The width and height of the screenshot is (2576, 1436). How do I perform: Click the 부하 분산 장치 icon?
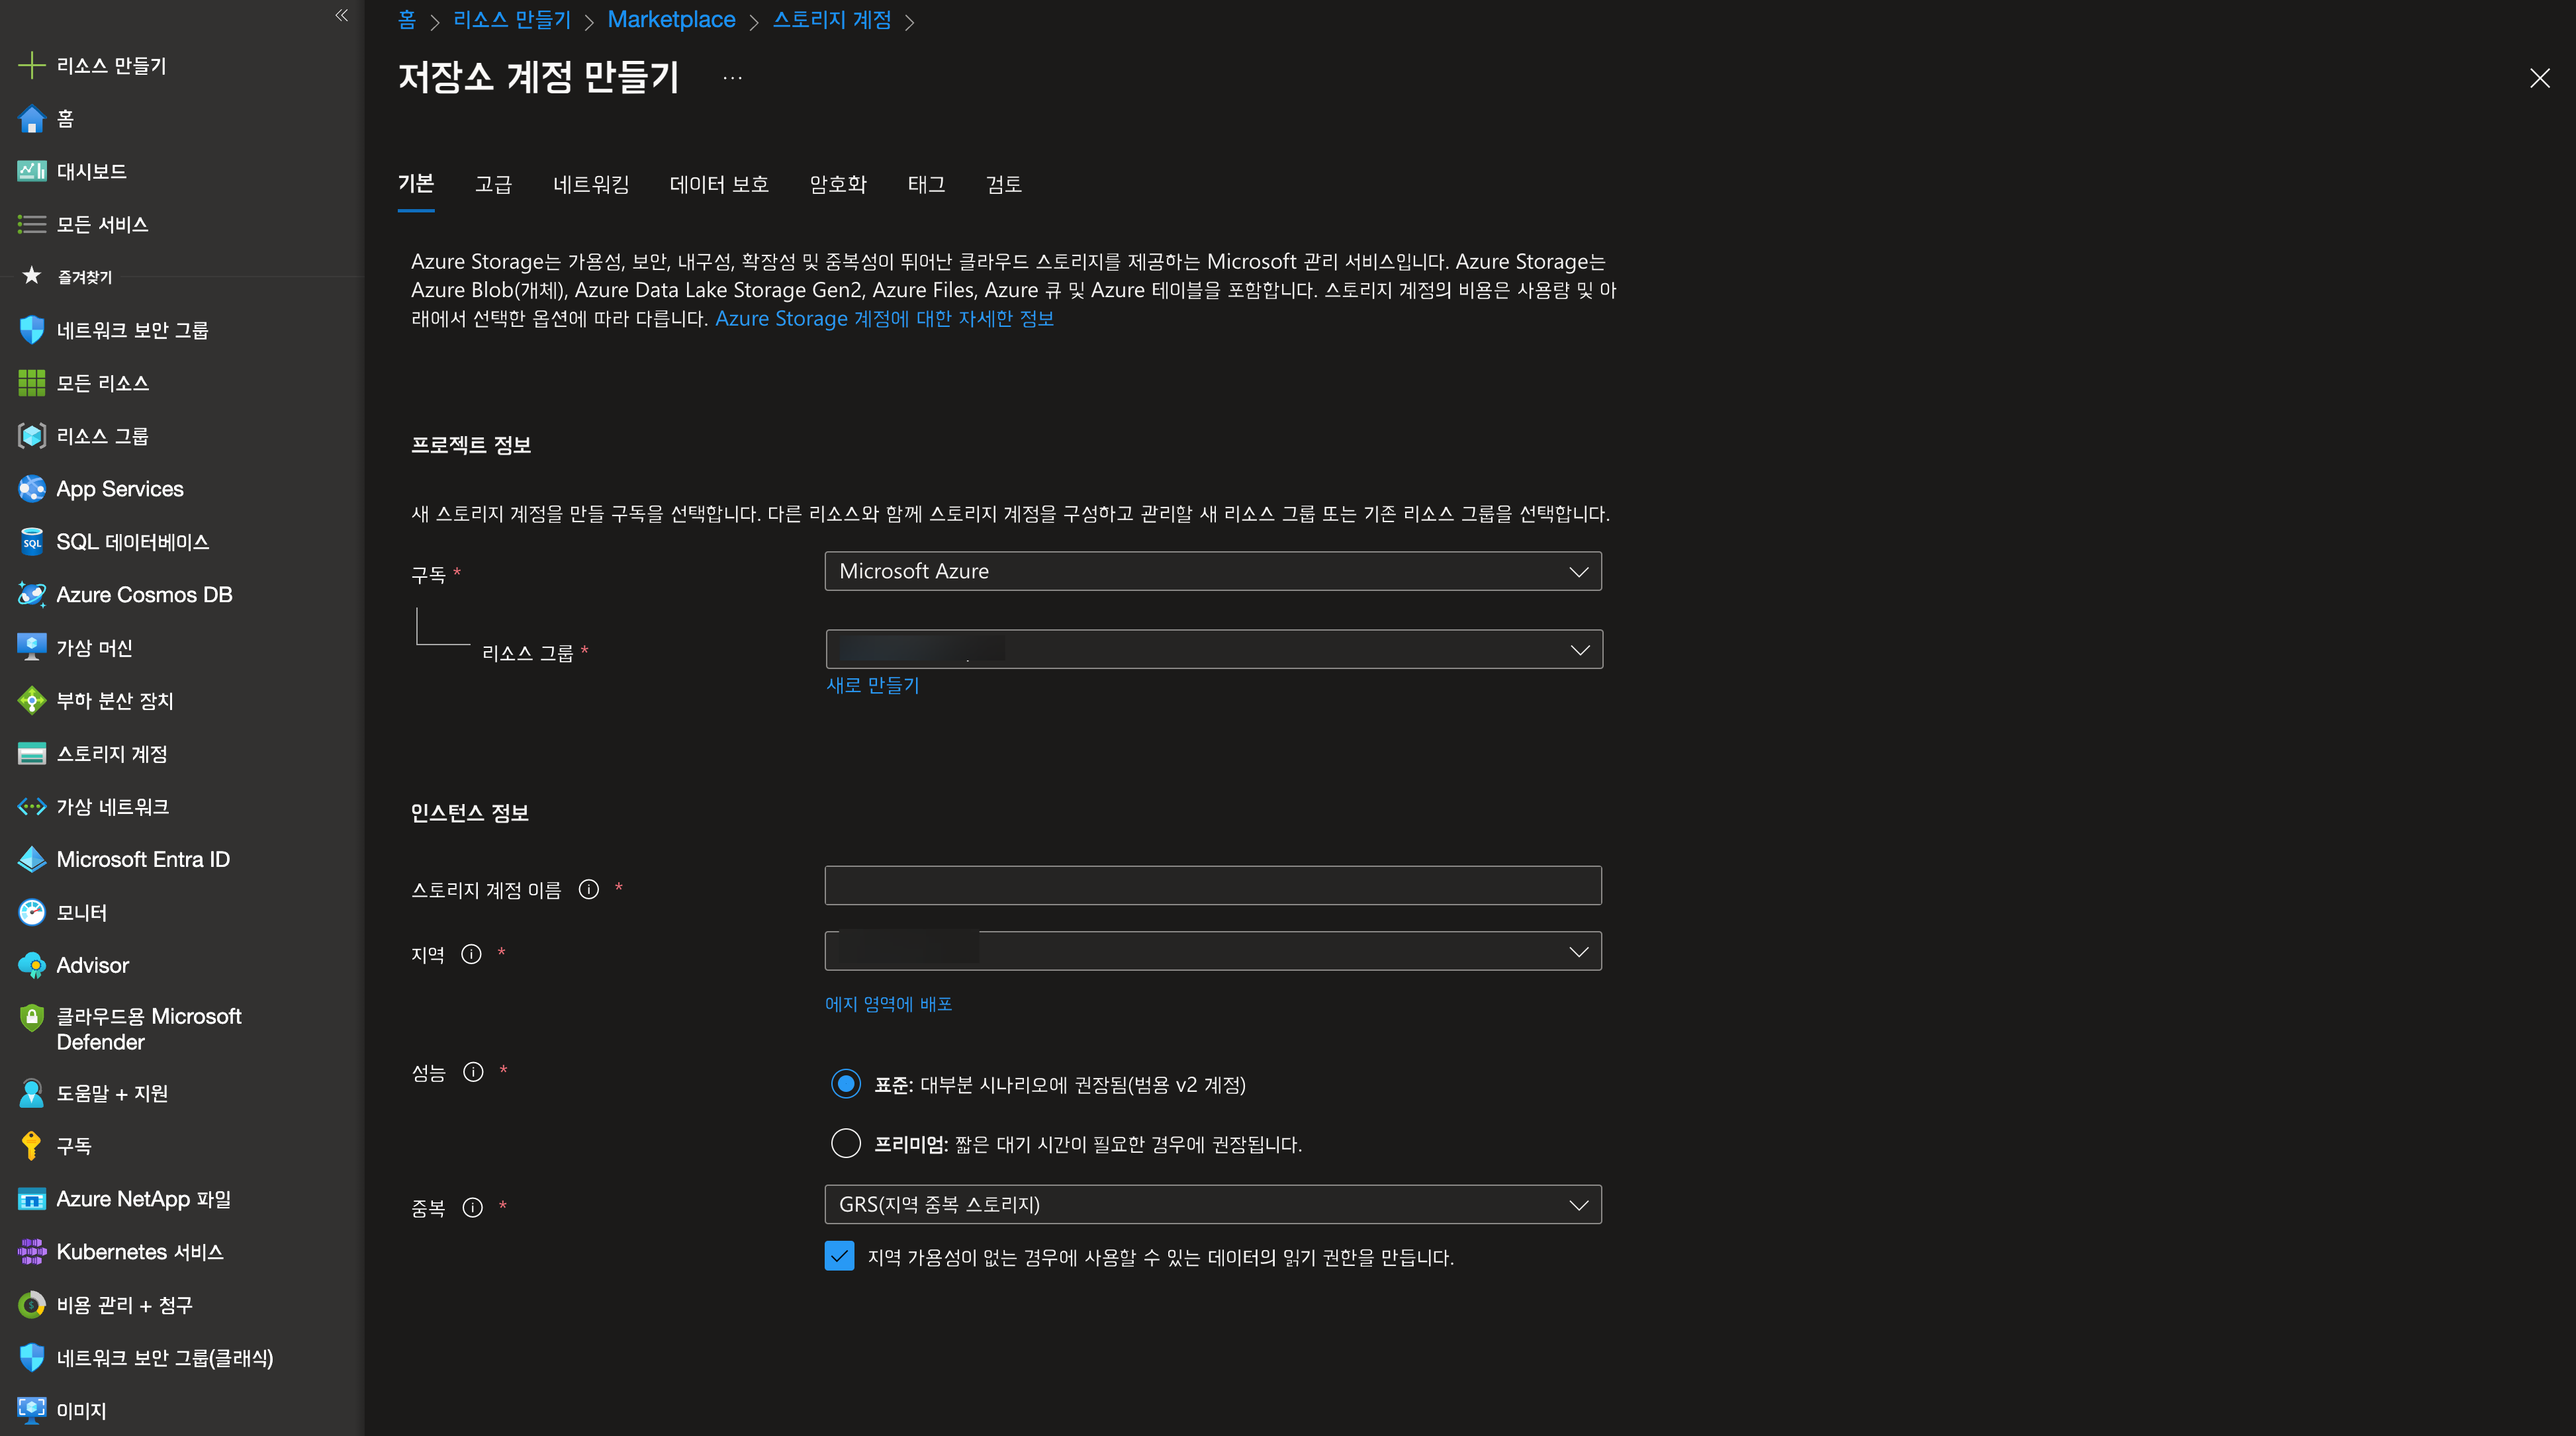(x=32, y=700)
